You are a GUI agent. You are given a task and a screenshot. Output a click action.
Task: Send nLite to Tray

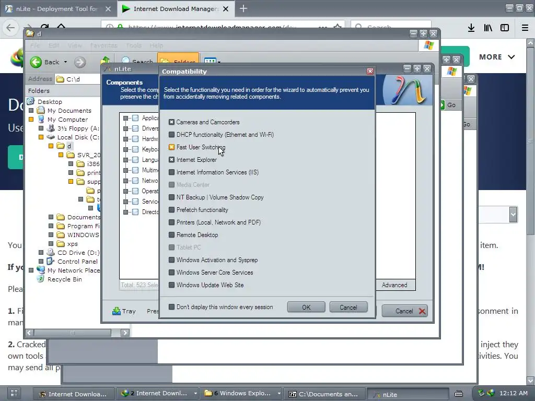(x=124, y=311)
